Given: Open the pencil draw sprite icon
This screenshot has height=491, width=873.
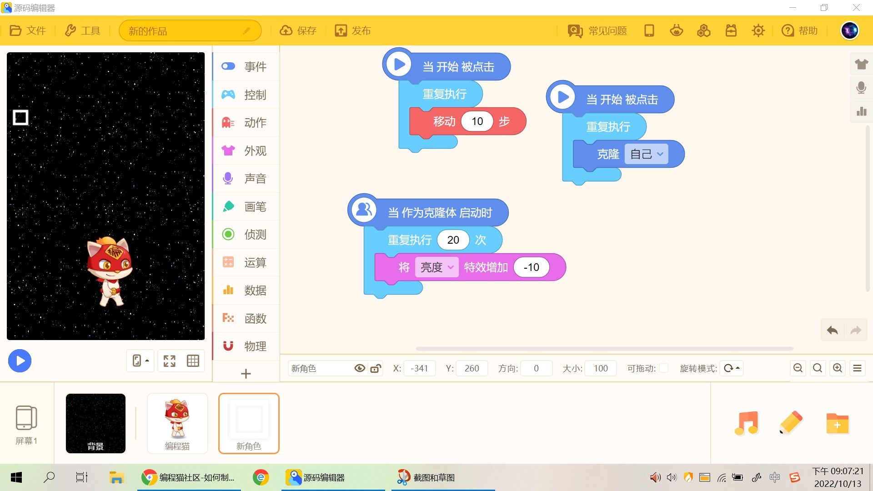Looking at the screenshot, I should [791, 423].
